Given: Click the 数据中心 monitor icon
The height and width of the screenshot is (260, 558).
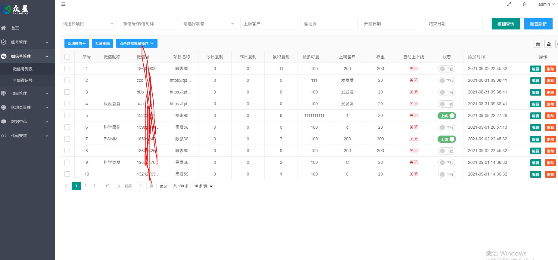Looking at the screenshot, I should [x=4, y=121].
